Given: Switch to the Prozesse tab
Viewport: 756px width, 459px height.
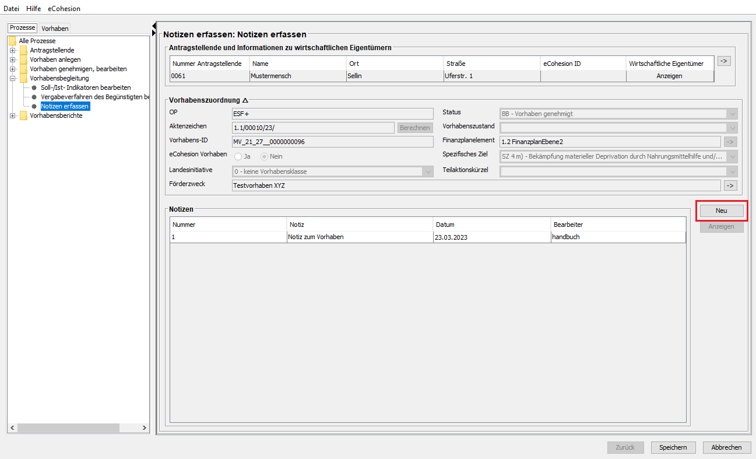Looking at the screenshot, I should coord(23,28).
